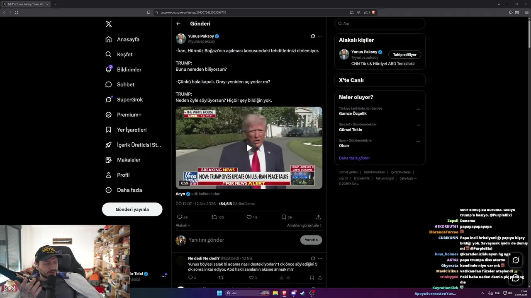Open browser extensions puzzle icon
The width and height of the screenshot is (531, 298).
(x=510, y=12)
